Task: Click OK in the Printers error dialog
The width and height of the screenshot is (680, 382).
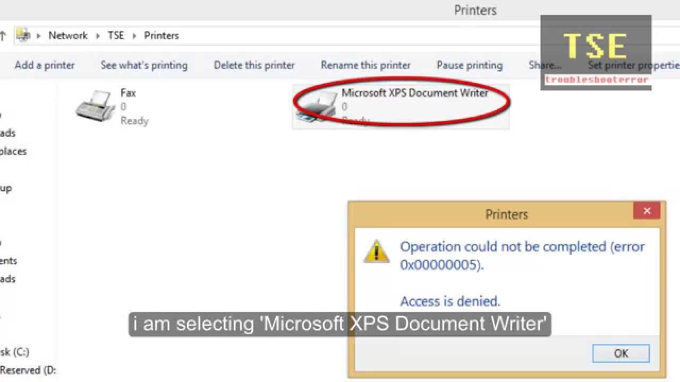Action: pyautogui.click(x=621, y=353)
